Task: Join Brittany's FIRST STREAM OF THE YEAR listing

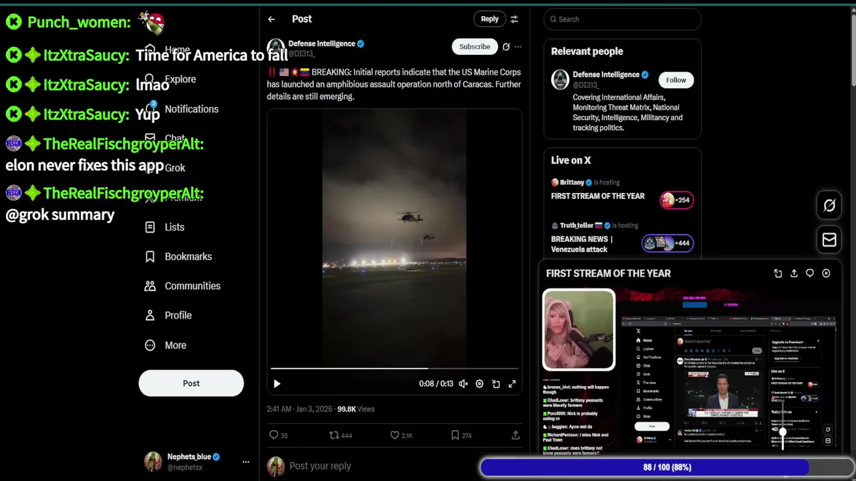Action: point(598,196)
